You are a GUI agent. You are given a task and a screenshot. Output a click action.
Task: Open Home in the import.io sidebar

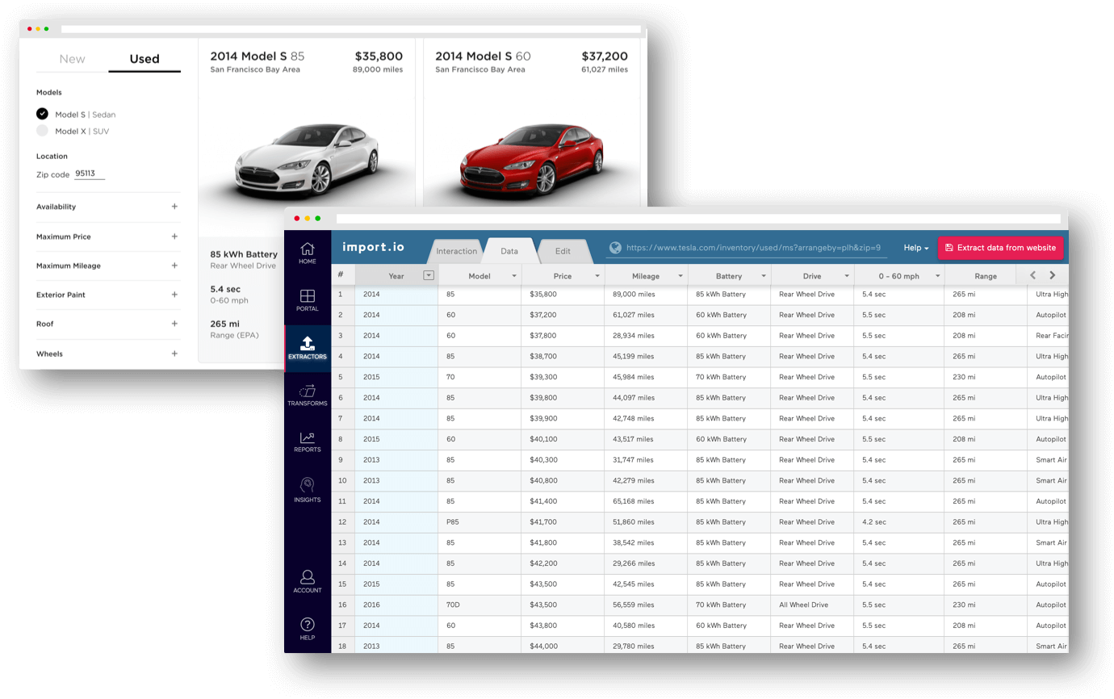tap(308, 253)
